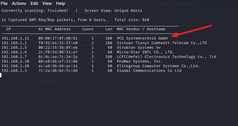The image size is (238, 126).
Task: Click MAC address 8c:8c:aa:7c:2e:5a
Action: click(x=58, y=57)
